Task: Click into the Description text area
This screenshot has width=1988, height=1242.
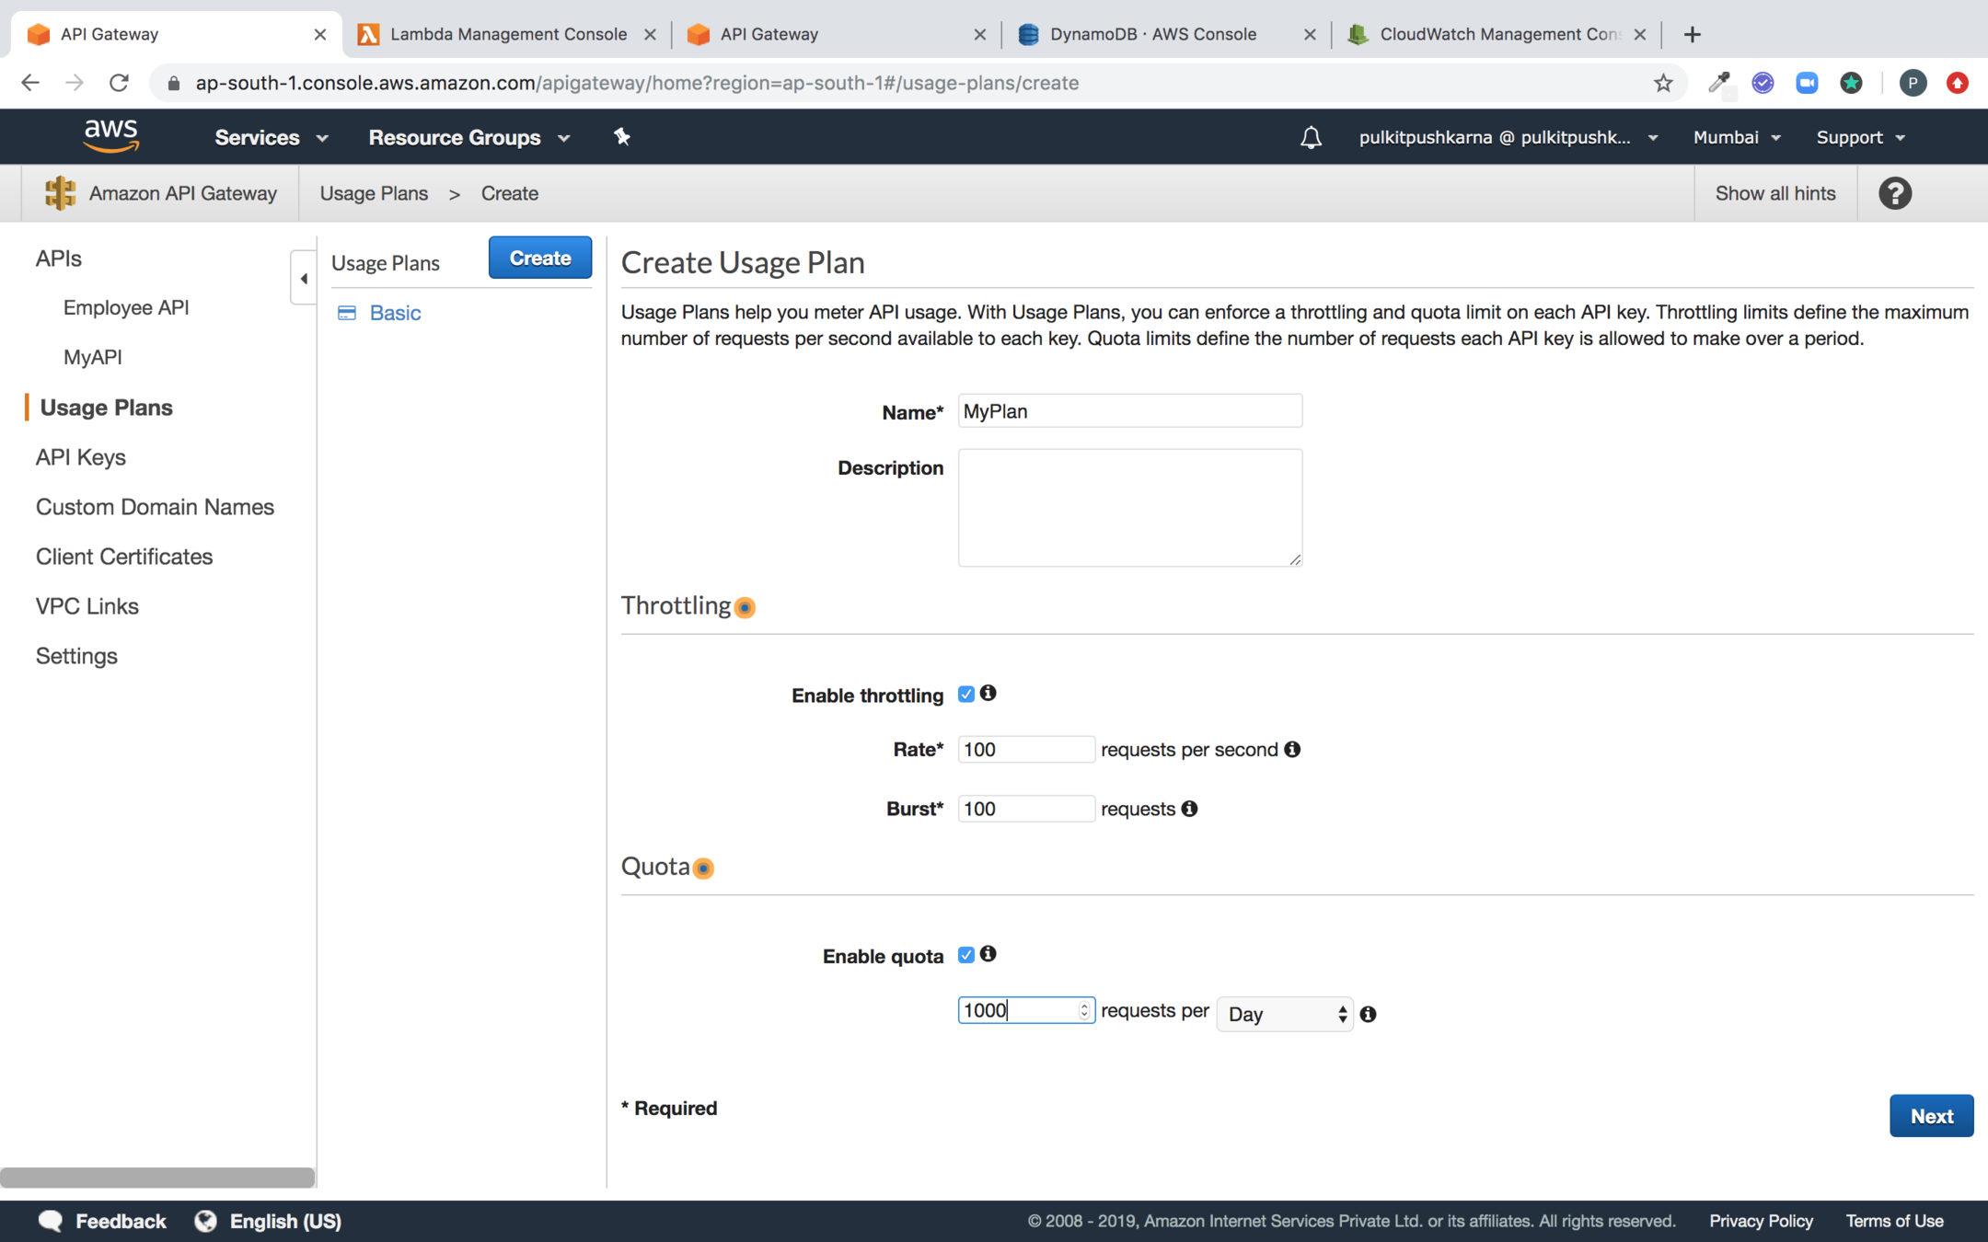Action: [1129, 507]
